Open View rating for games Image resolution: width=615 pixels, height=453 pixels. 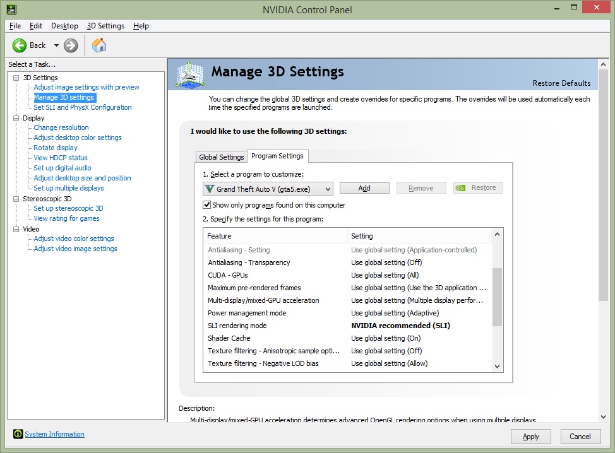point(66,218)
